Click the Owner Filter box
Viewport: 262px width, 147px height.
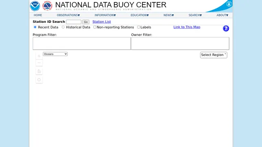pos(180,44)
